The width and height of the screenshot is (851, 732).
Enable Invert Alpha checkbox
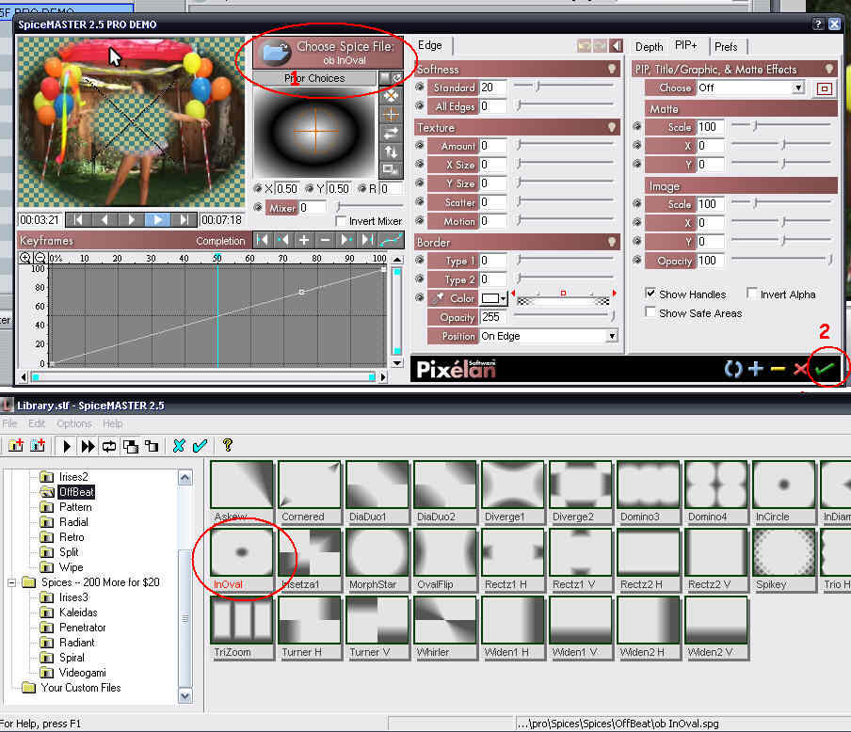tap(751, 293)
